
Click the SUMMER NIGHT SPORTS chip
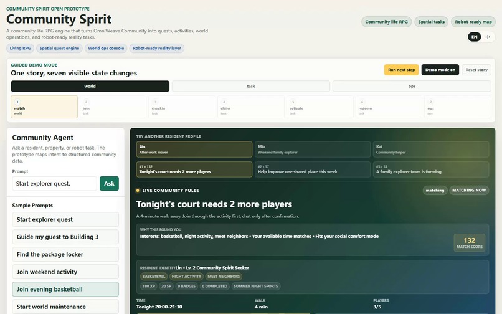(x=256, y=286)
